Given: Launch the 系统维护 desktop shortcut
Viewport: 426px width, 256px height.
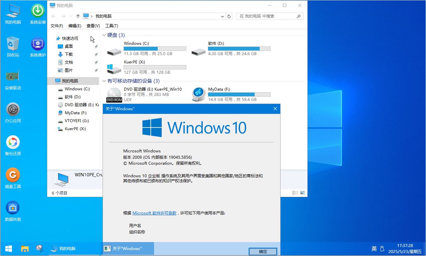Looking at the screenshot, I should pos(38,47).
